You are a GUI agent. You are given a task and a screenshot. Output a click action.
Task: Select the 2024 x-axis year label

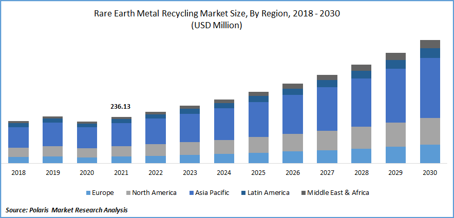click(x=224, y=173)
